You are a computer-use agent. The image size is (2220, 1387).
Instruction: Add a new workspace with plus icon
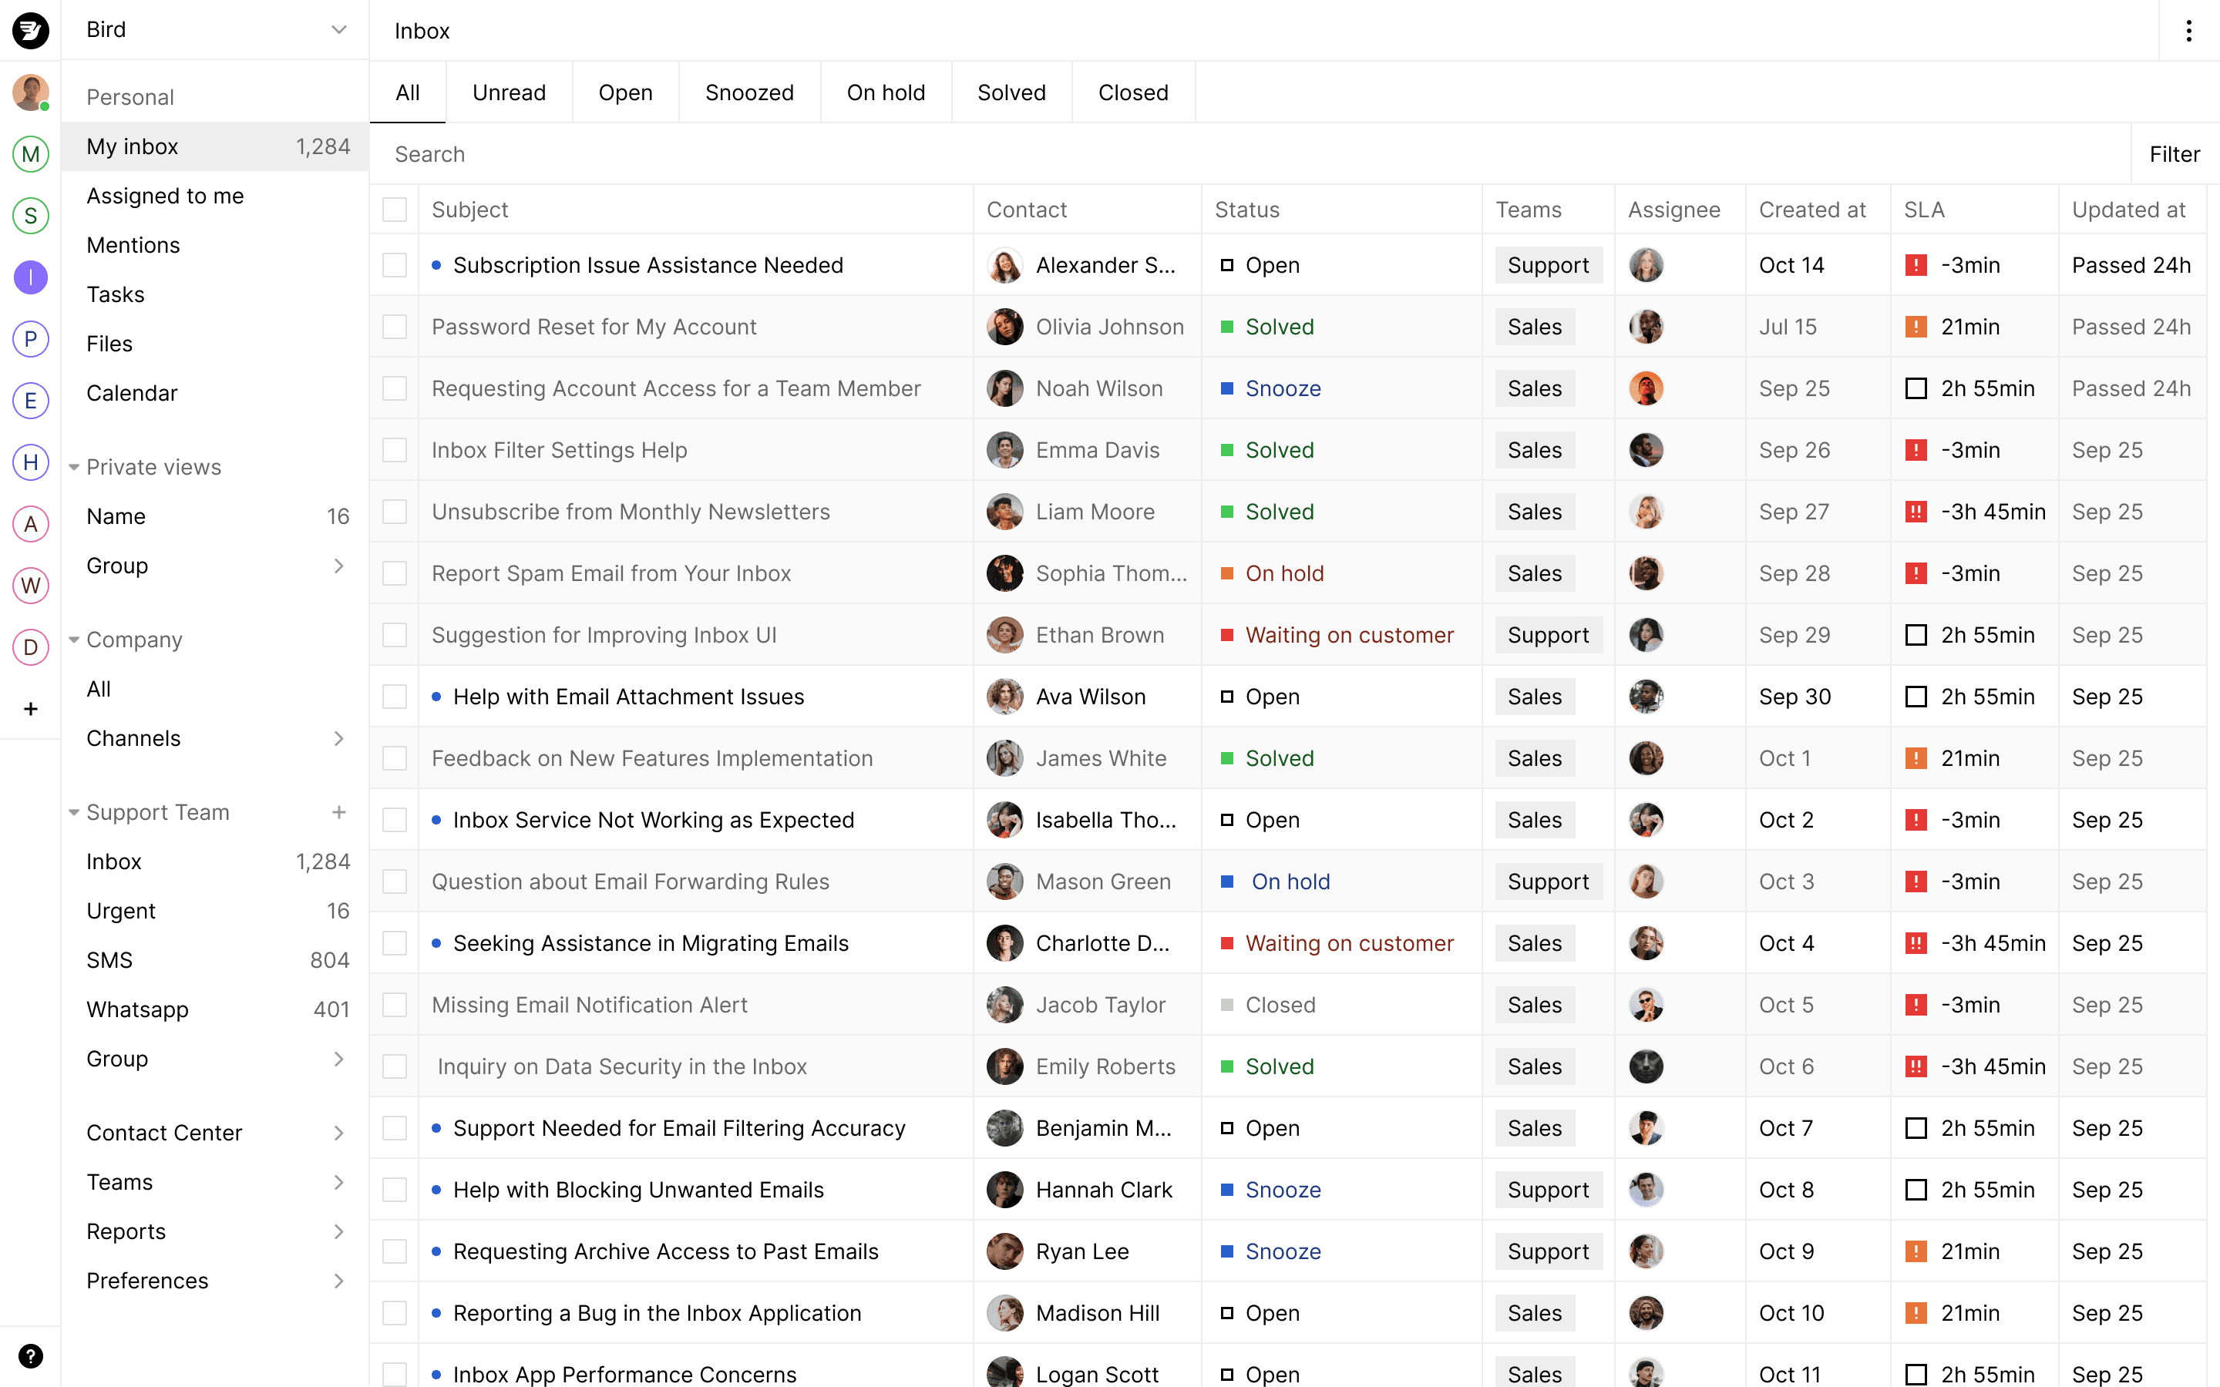pos(30,708)
